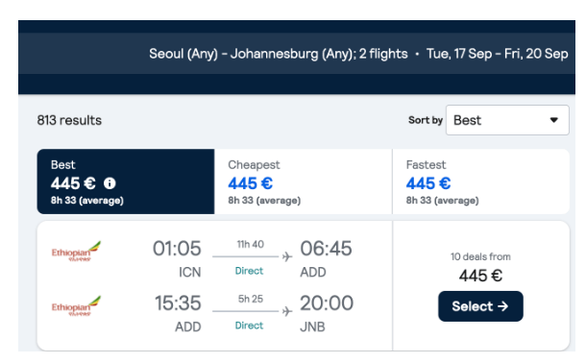586x363 pixels.
Task: Click the info icon beside Best price
Action: pyautogui.click(x=110, y=183)
